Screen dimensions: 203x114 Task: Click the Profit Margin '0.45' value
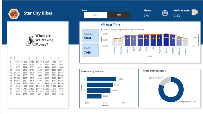click(x=177, y=16)
